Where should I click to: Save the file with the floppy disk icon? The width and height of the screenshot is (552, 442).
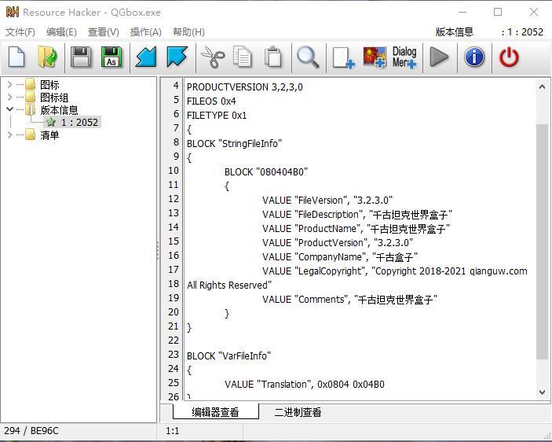coord(81,57)
